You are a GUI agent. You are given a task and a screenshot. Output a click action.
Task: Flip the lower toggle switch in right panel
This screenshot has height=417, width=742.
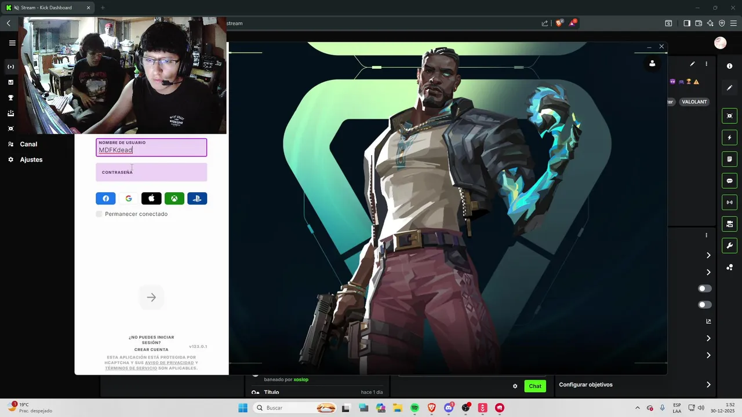[x=705, y=305]
